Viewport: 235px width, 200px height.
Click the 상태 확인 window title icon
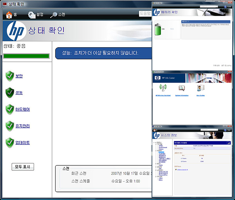point(5,4)
